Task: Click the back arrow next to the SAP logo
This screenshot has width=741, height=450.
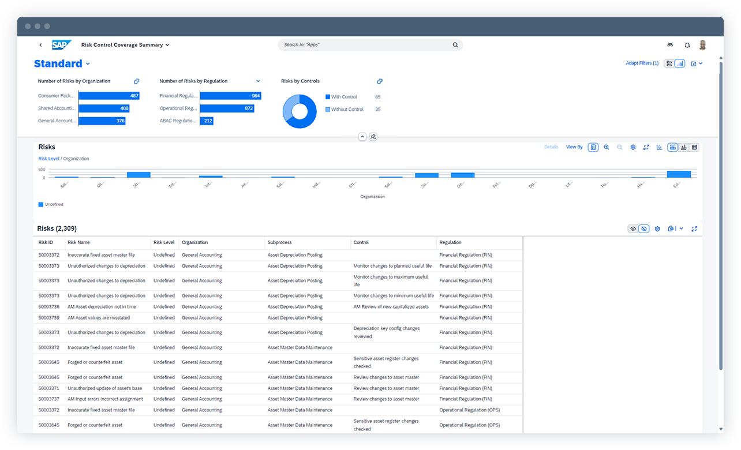Action: tap(40, 44)
